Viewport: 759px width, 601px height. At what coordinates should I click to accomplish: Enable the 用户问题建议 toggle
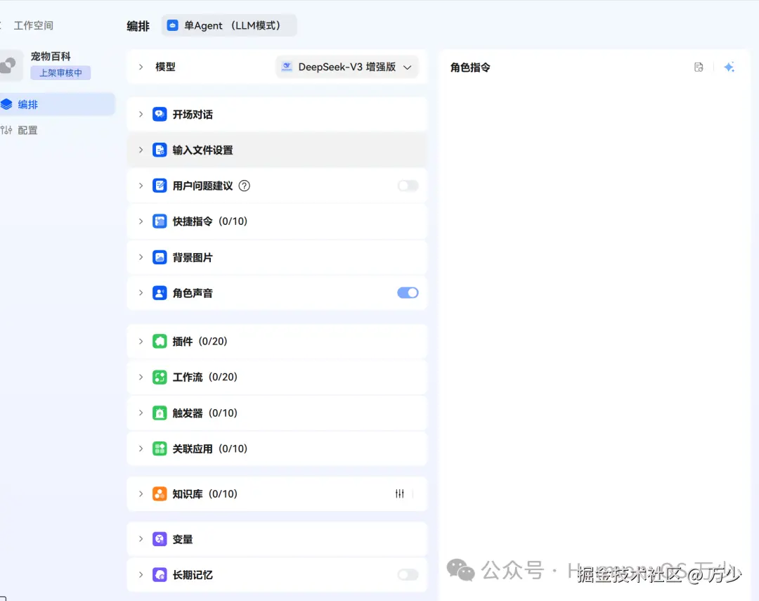[408, 186]
